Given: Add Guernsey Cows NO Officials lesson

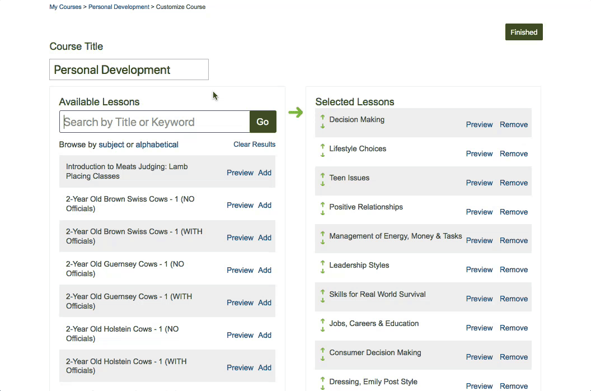Looking at the screenshot, I should [x=265, y=270].
